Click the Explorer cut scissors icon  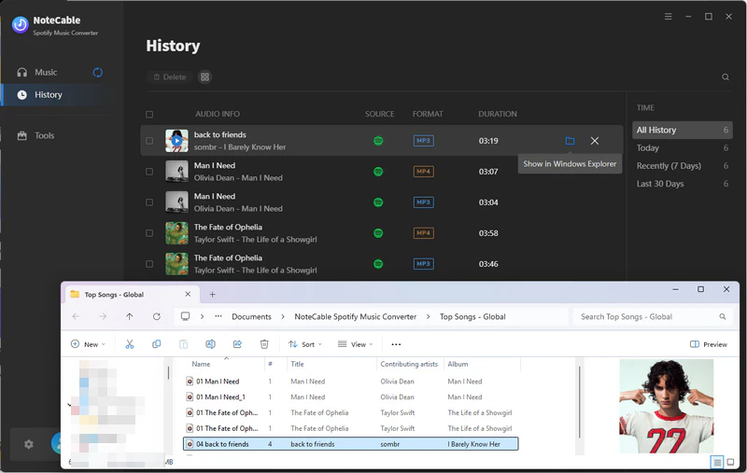pyautogui.click(x=130, y=344)
